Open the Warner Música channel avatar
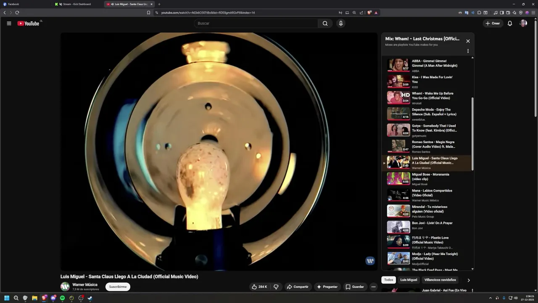Screen dimensions: 538x303 [x=65, y=287]
